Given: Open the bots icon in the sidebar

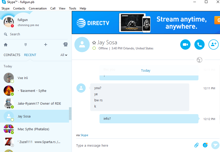Looking at the screenshot, I should tap(65, 45).
